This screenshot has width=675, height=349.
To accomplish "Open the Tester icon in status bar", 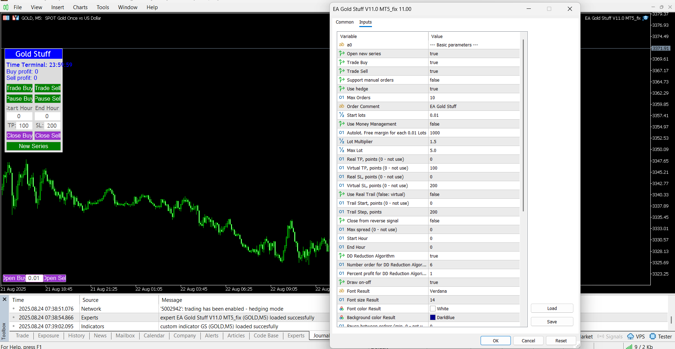I will [652, 336].
